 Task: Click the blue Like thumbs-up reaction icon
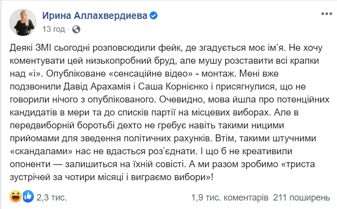[28, 197]
